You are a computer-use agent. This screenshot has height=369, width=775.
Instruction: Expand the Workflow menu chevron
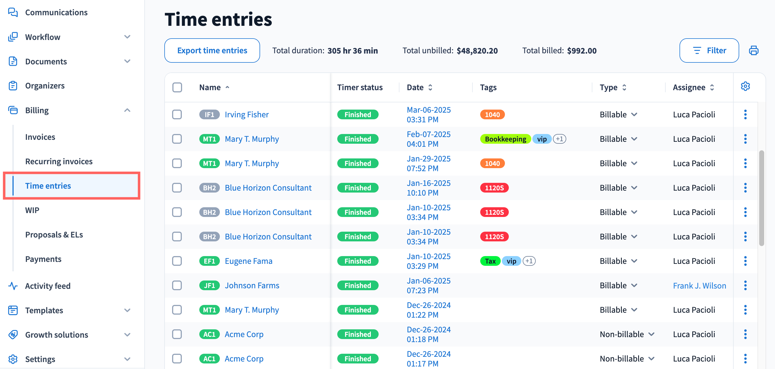127,37
